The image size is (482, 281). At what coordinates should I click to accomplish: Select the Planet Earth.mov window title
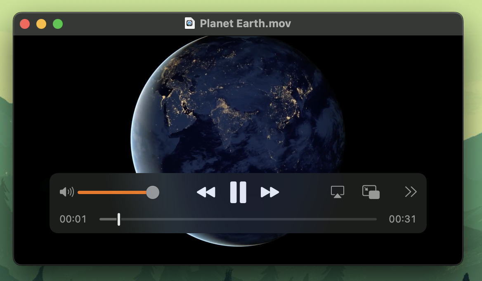(x=245, y=23)
